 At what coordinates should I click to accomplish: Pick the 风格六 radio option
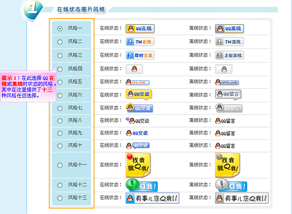tap(60, 95)
